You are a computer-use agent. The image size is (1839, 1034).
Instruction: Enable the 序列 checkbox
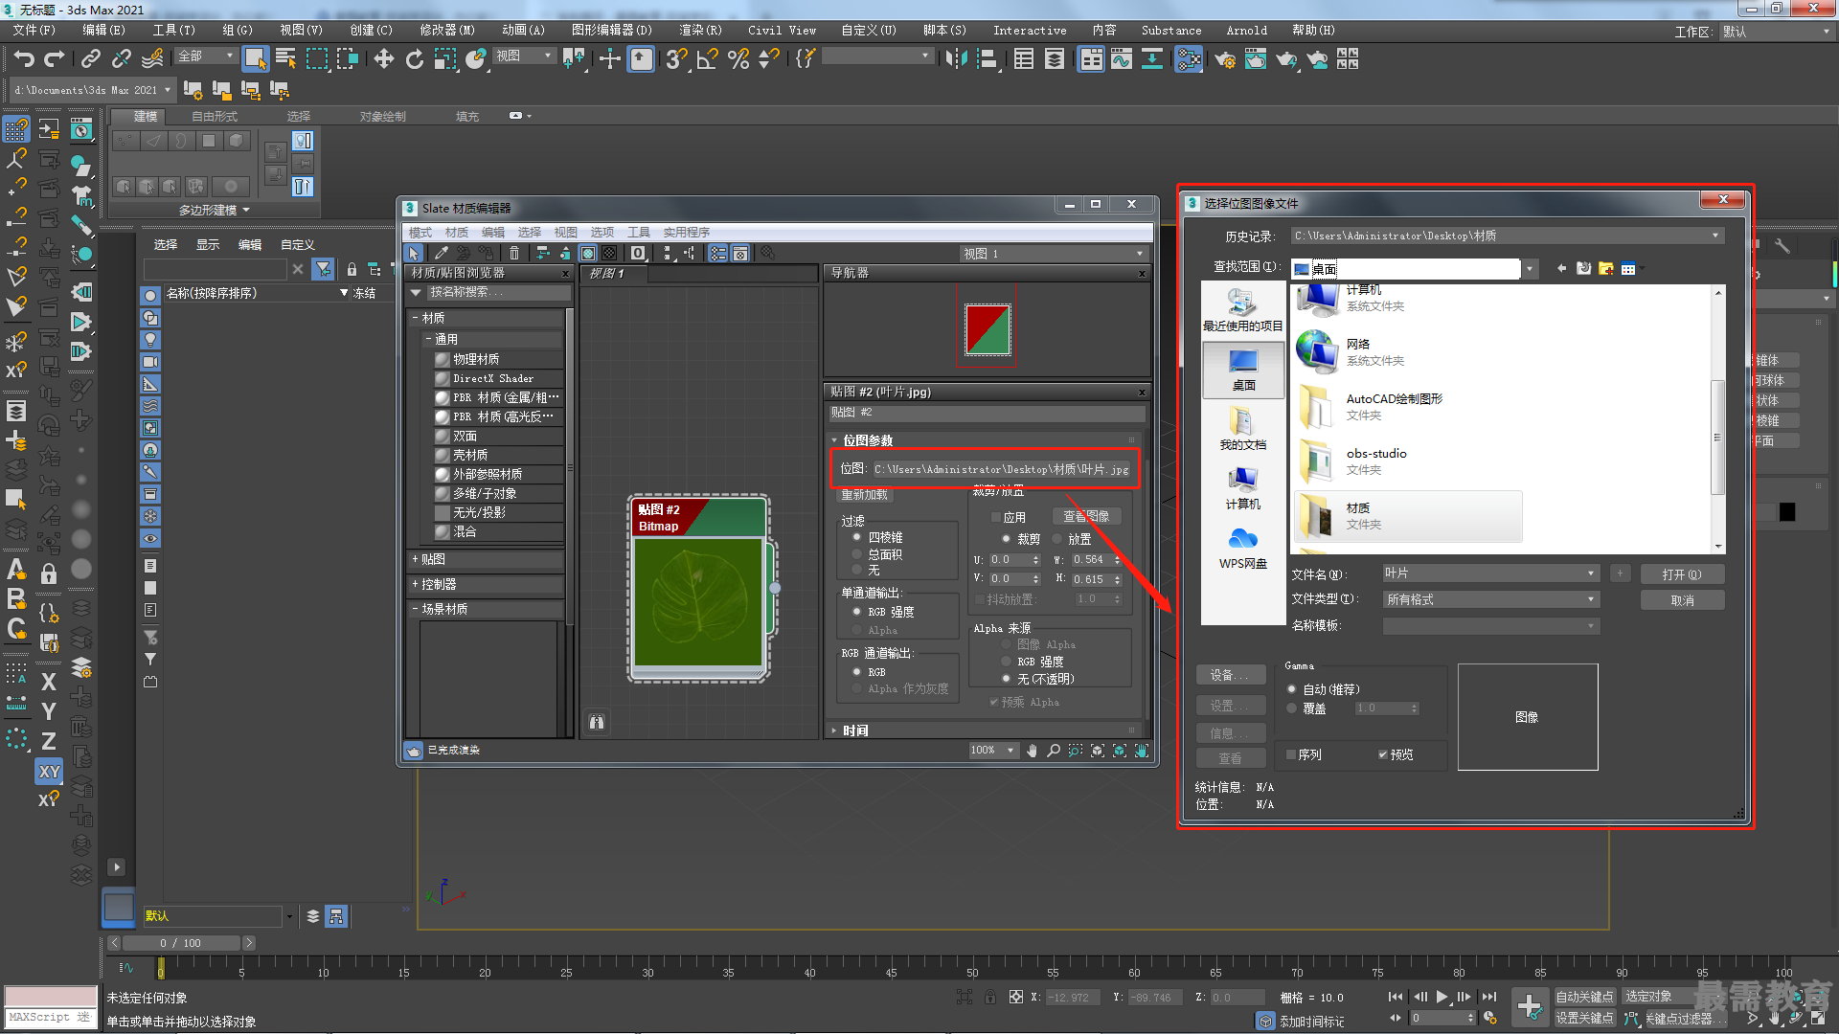pyautogui.click(x=1291, y=754)
